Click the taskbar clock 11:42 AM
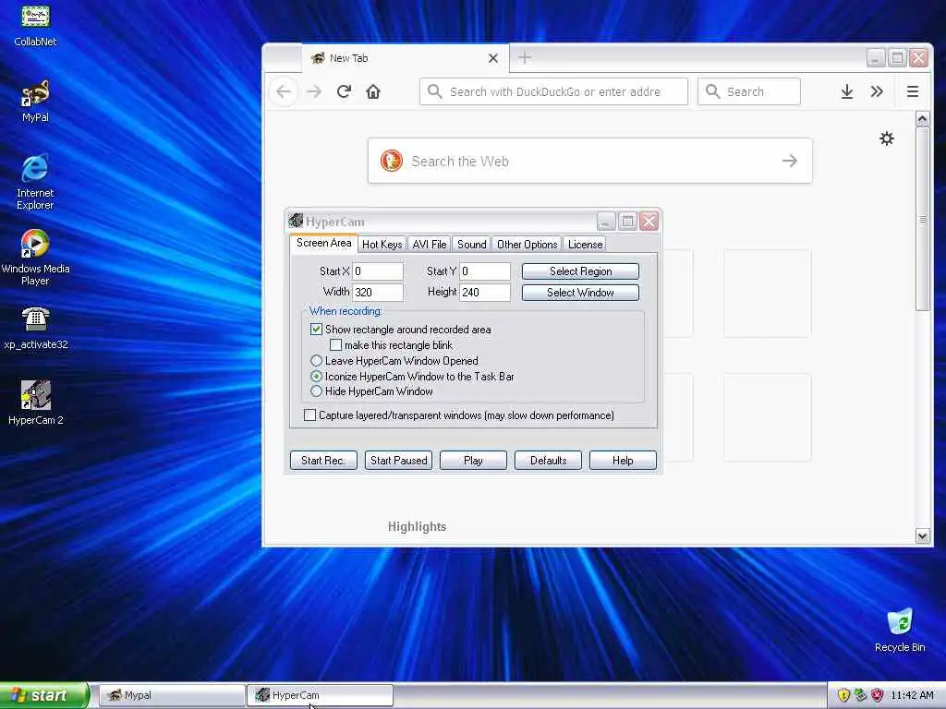 coord(912,695)
